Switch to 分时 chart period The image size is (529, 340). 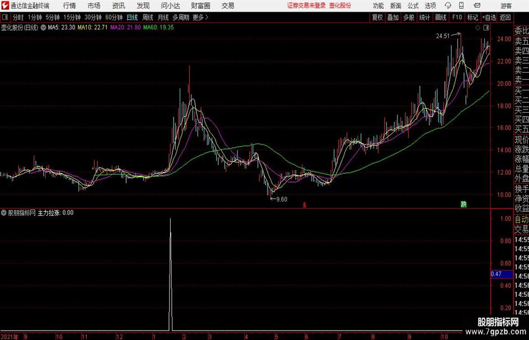pos(18,17)
